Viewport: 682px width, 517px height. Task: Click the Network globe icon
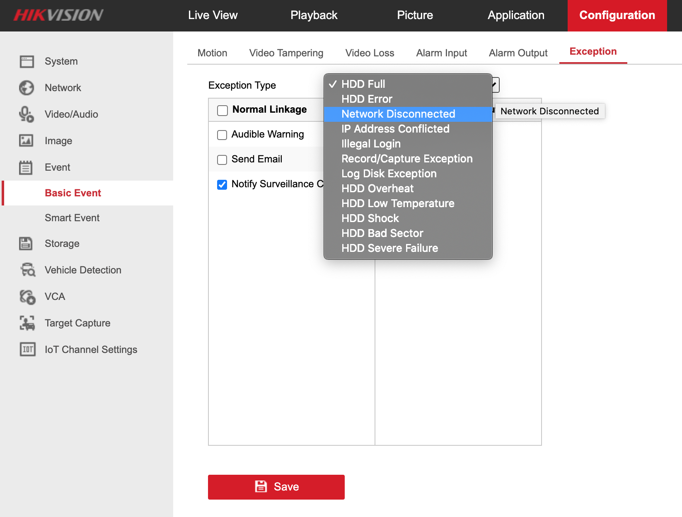pyautogui.click(x=27, y=88)
